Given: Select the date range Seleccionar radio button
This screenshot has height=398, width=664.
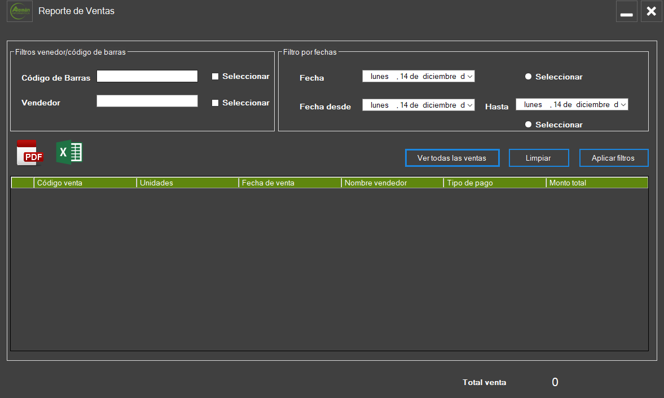Looking at the screenshot, I should (x=529, y=125).
